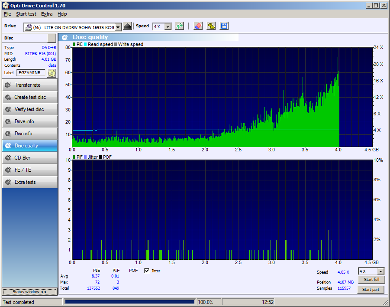Open the toolbar Speed dropdown
The width and height of the screenshot is (390, 307).
pyautogui.click(x=168, y=26)
